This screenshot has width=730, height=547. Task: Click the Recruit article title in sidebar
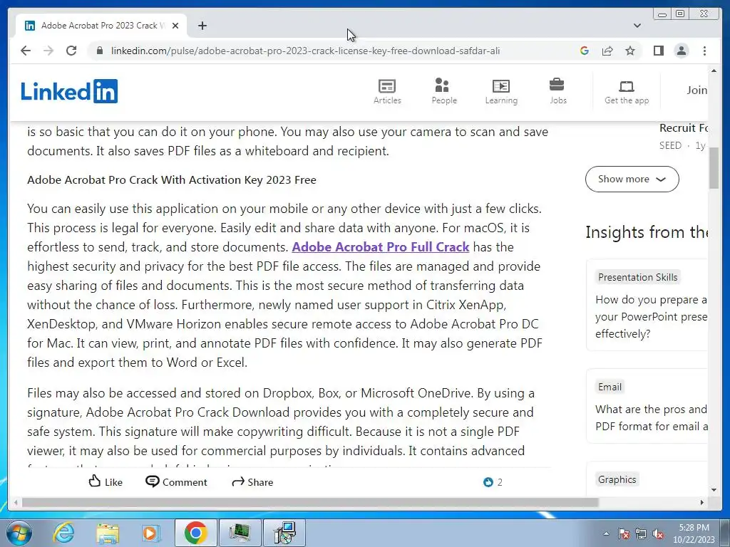pos(683,128)
